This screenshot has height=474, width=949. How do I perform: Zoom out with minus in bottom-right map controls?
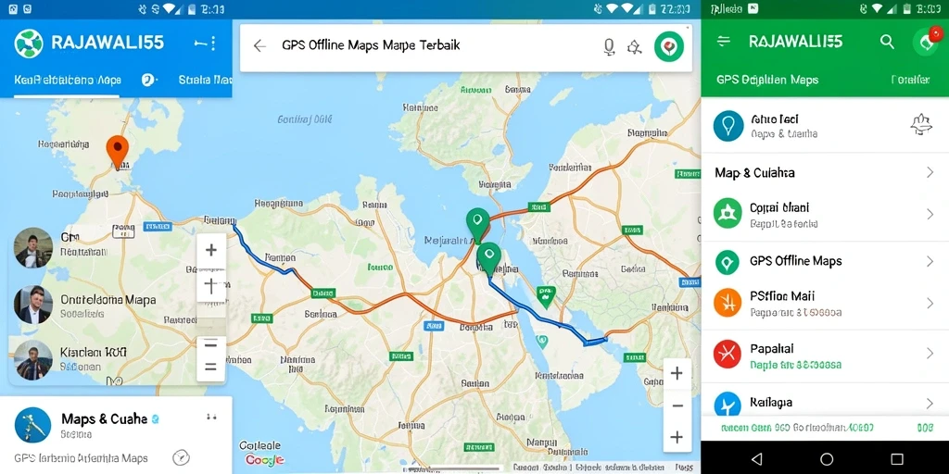[x=677, y=405]
